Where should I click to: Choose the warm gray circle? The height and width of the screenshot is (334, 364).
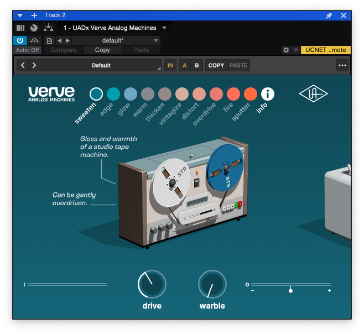pos(148,94)
